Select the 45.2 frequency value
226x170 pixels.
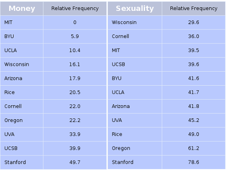click(193, 120)
